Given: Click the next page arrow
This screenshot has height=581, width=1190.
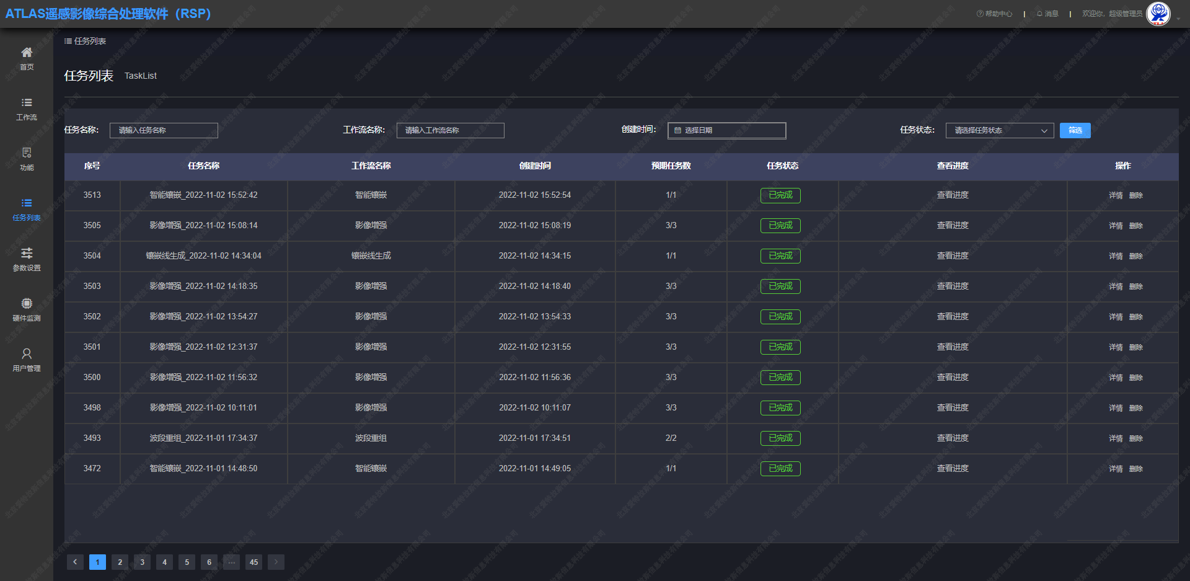Looking at the screenshot, I should coord(276,562).
